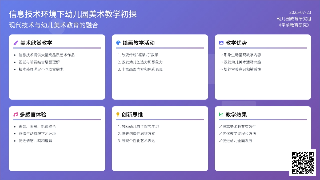The width and height of the screenshot is (320, 180).
Task: Select bullet 技术处理满足不同欣赏需求
Action: point(41,69)
